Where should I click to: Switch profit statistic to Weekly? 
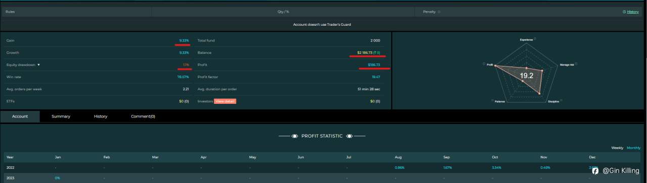pos(617,148)
